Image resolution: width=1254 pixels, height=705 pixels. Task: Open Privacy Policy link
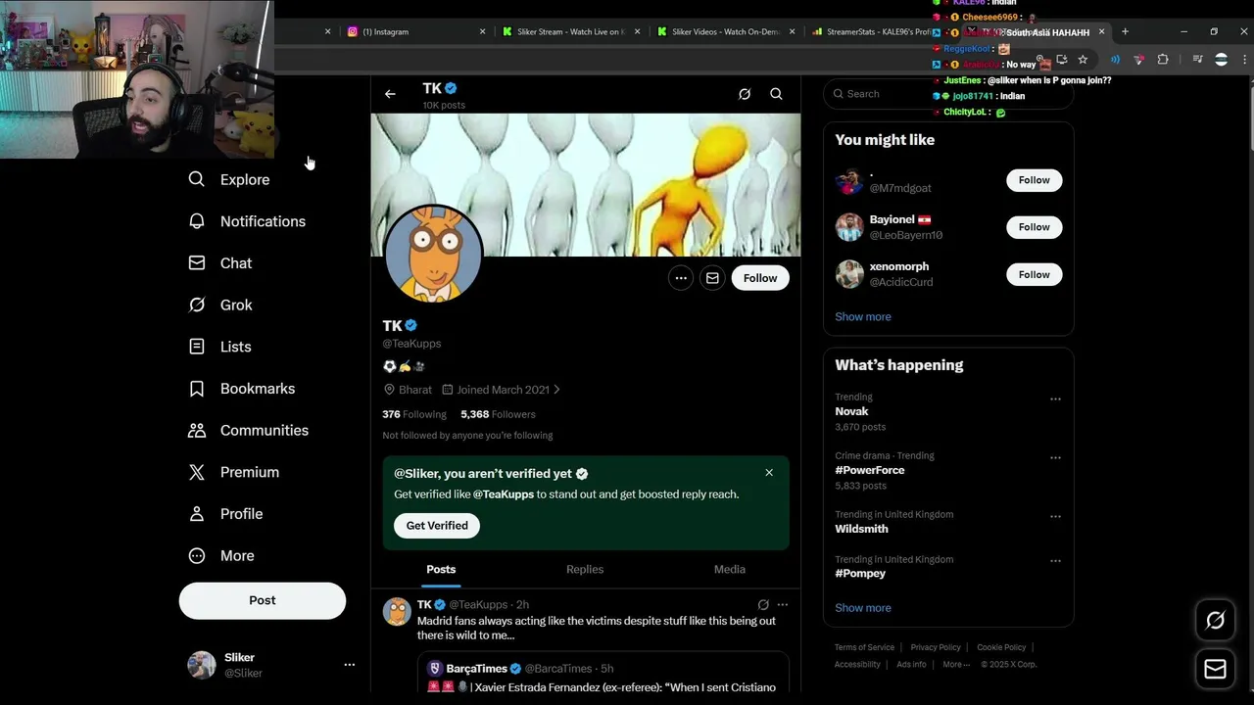936,647
